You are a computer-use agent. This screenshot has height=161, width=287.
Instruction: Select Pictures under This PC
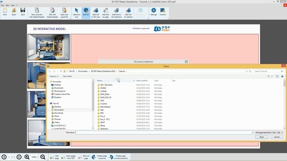click(57, 119)
